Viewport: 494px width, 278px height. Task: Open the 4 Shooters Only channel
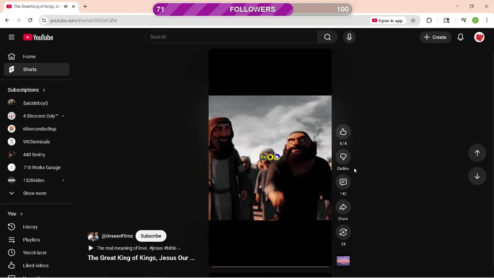pos(37,116)
